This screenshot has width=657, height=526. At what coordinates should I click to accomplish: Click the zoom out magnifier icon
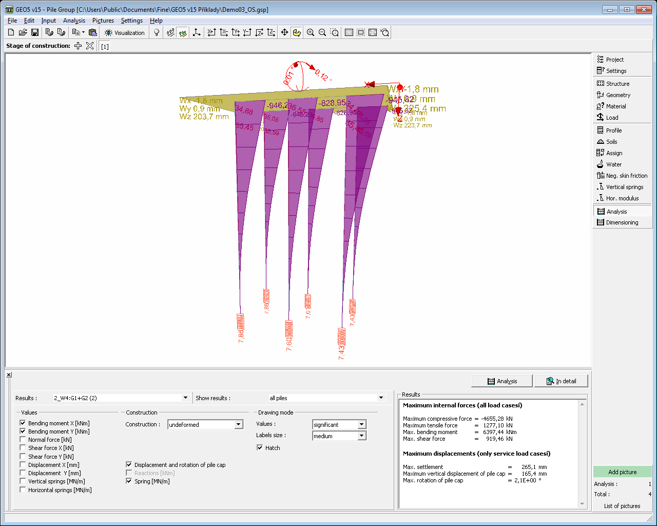tap(322, 32)
